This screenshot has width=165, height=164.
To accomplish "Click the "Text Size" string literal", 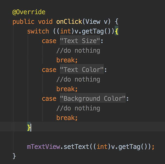I will 80,41.
